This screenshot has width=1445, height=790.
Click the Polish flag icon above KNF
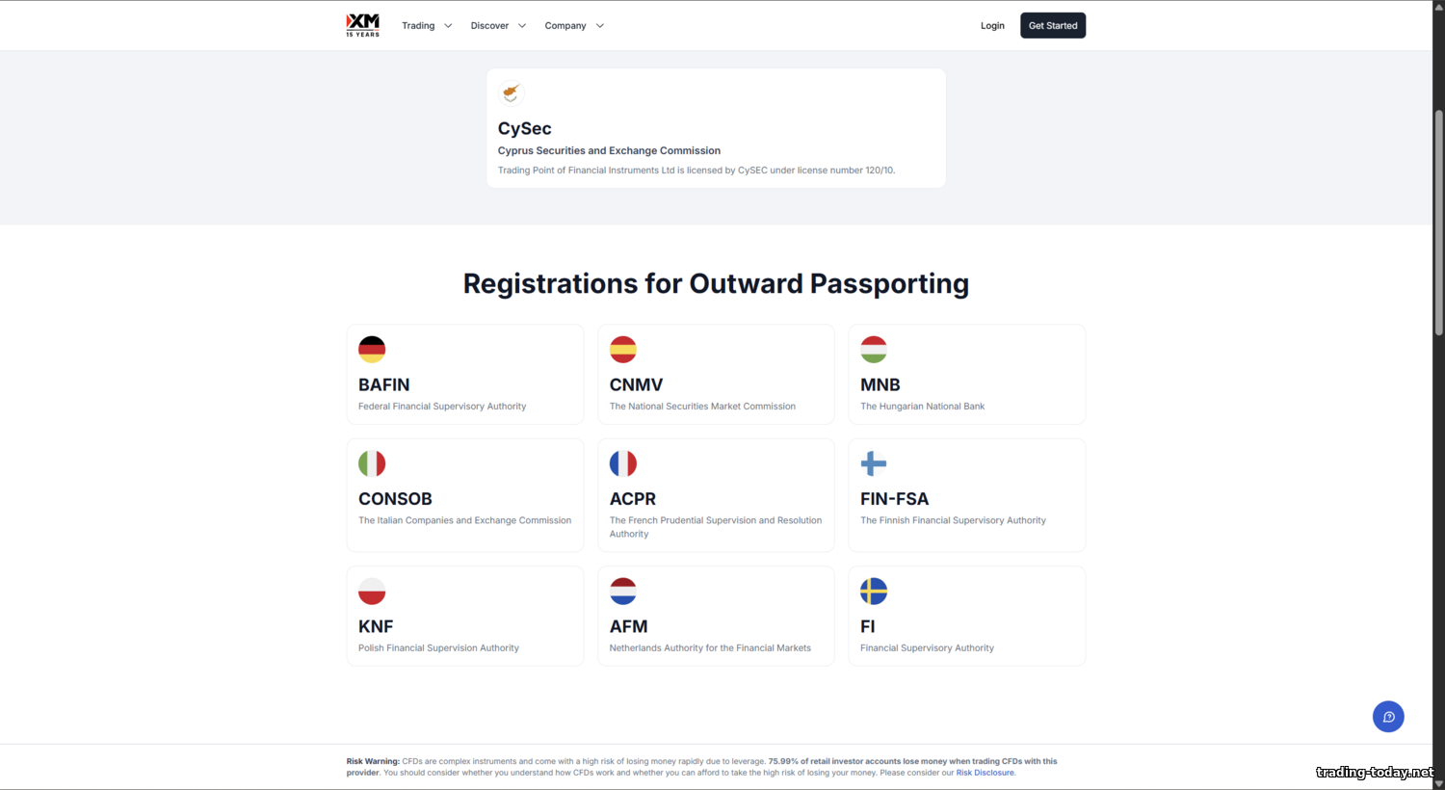(372, 591)
